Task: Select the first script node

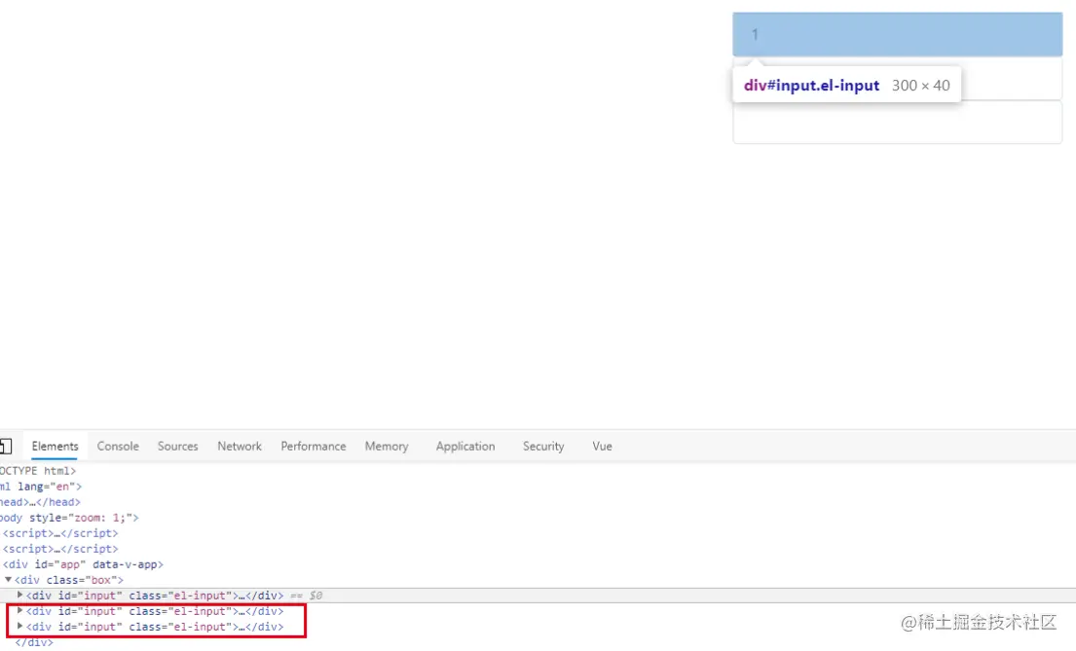Action: coord(60,533)
